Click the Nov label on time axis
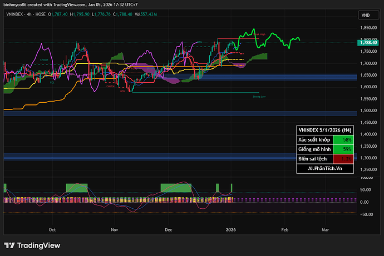Screen dimensions: 384x256 pyautogui.click(x=115, y=228)
